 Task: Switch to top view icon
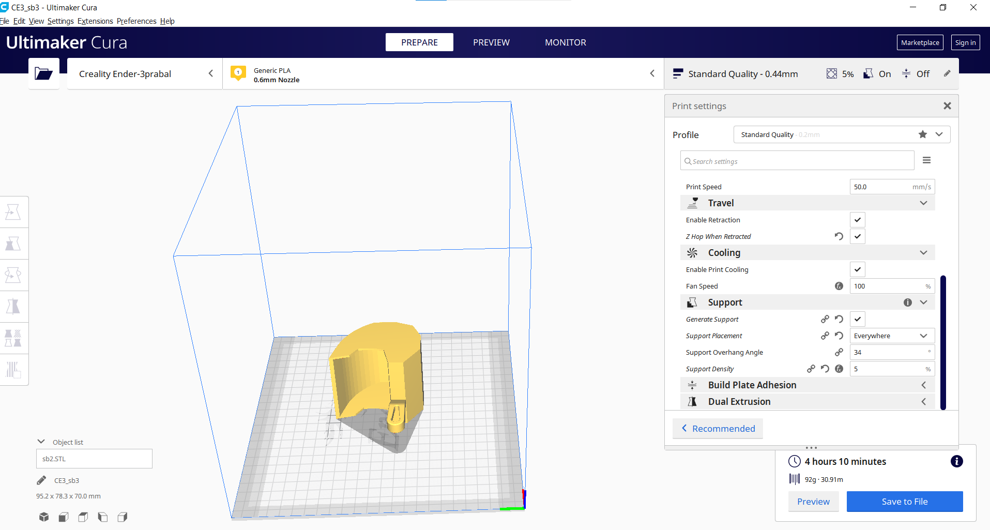pos(83,517)
